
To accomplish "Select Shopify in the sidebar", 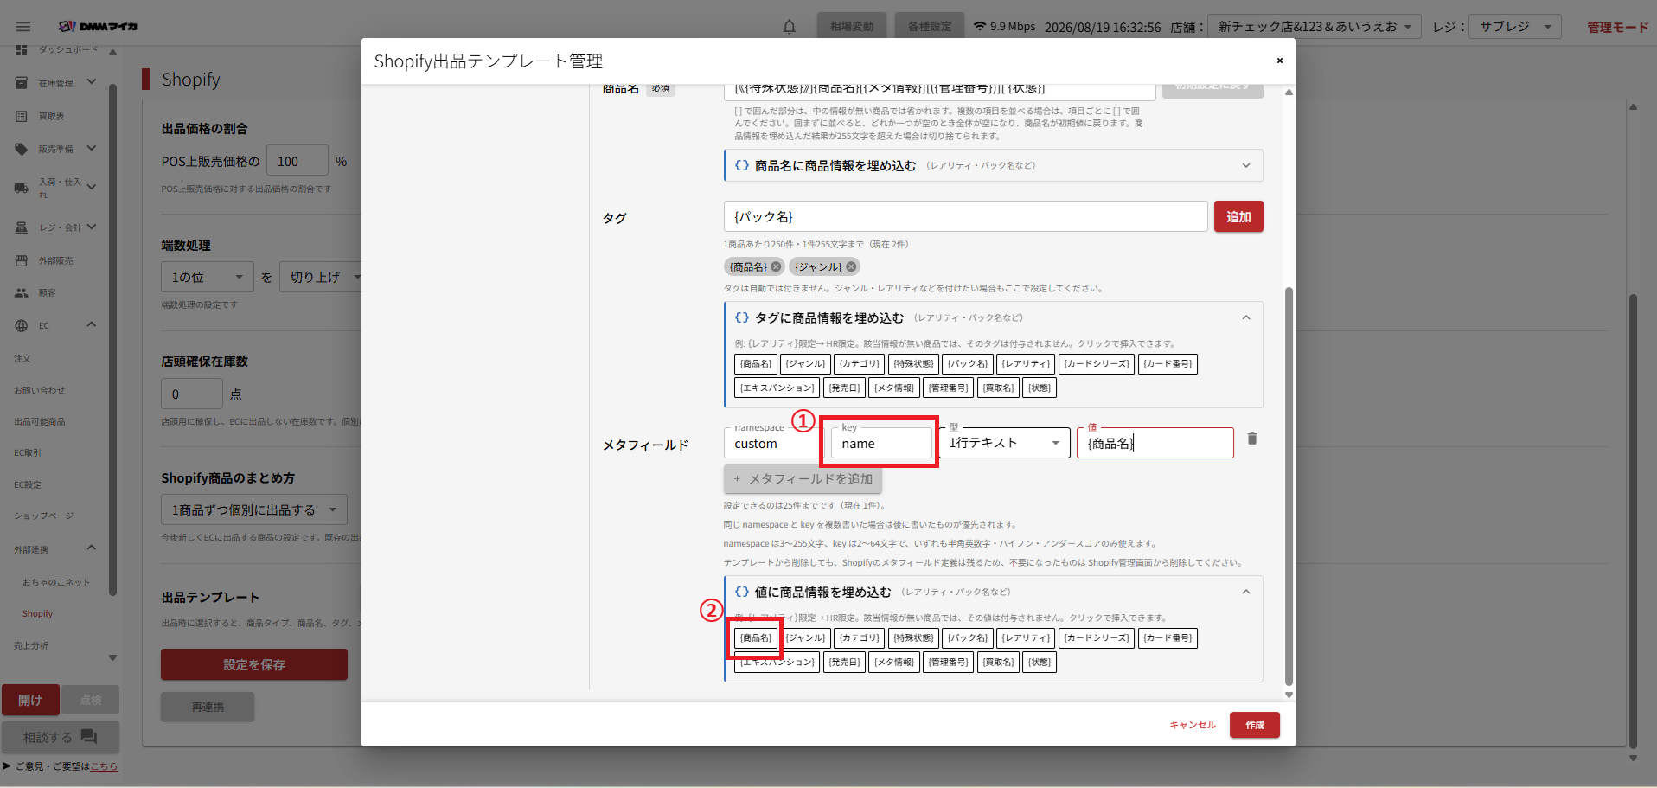I will 37,613.
